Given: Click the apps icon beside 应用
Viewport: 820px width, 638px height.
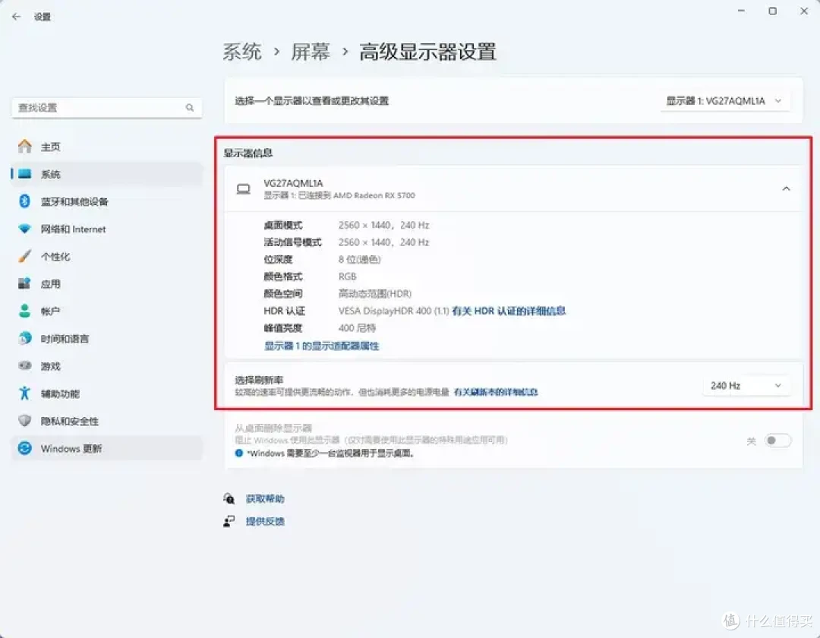Looking at the screenshot, I should pyautogui.click(x=24, y=283).
